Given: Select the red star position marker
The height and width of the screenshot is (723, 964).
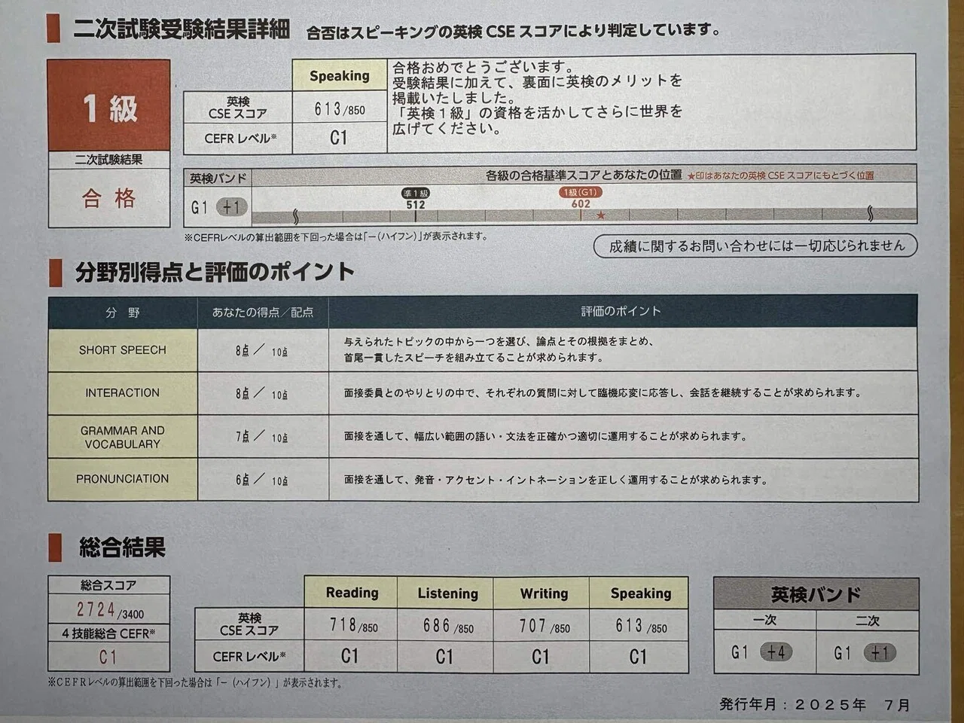Looking at the screenshot, I should click(601, 215).
